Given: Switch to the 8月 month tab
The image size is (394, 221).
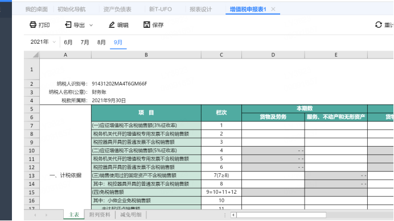Looking at the screenshot, I should coord(101,42).
